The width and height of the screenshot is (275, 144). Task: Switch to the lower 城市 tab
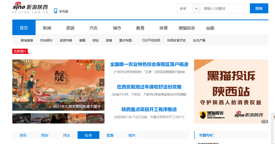click(132, 135)
